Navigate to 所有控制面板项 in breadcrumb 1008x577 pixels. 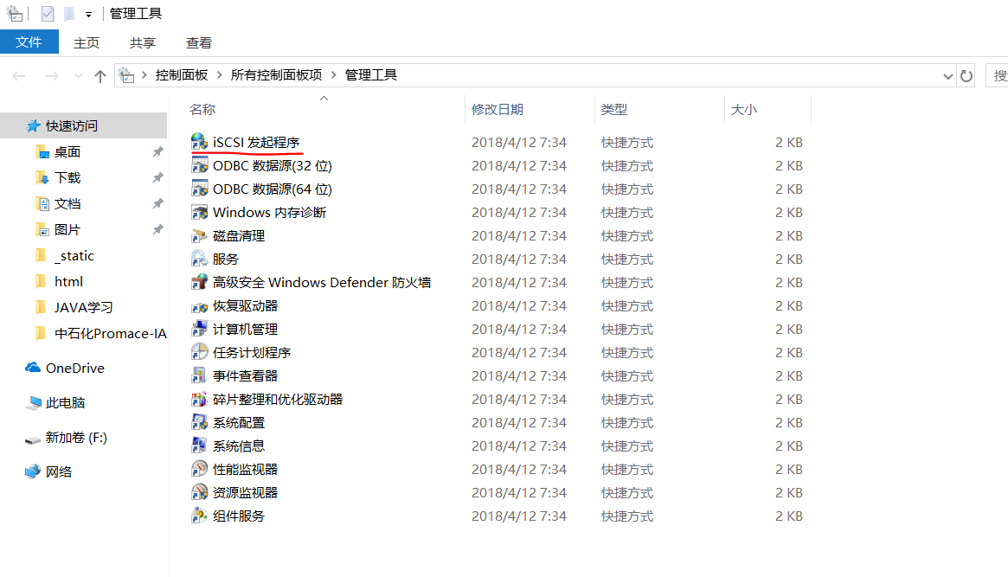click(x=276, y=75)
